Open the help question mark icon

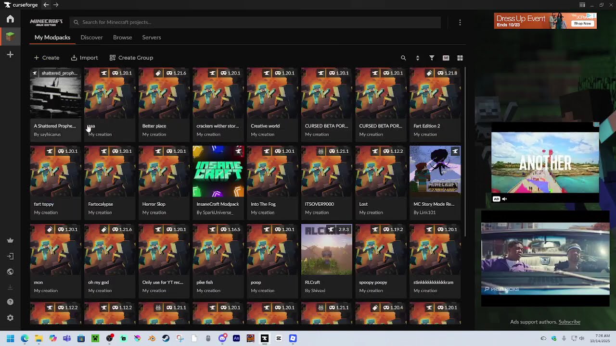(x=10, y=302)
